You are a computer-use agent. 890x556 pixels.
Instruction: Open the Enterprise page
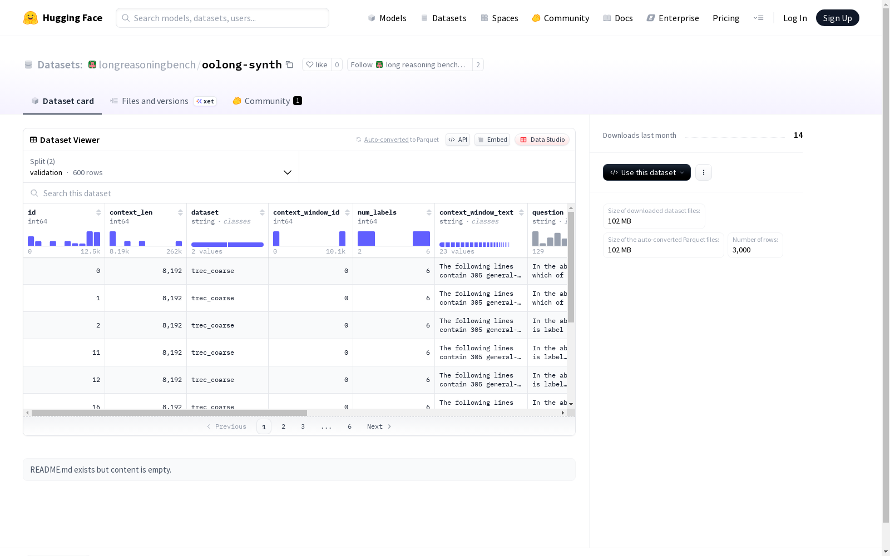pos(673,18)
